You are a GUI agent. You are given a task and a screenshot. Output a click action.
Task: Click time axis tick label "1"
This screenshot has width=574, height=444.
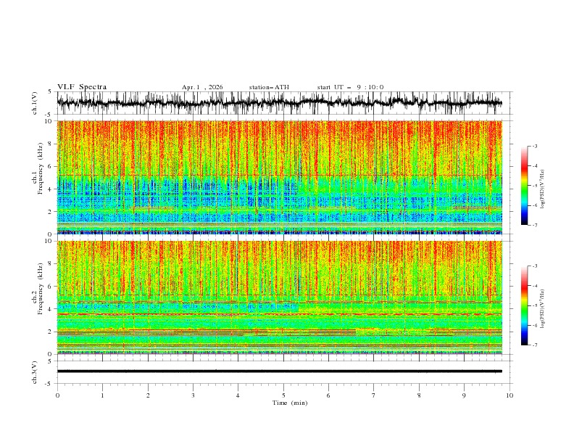(x=103, y=395)
